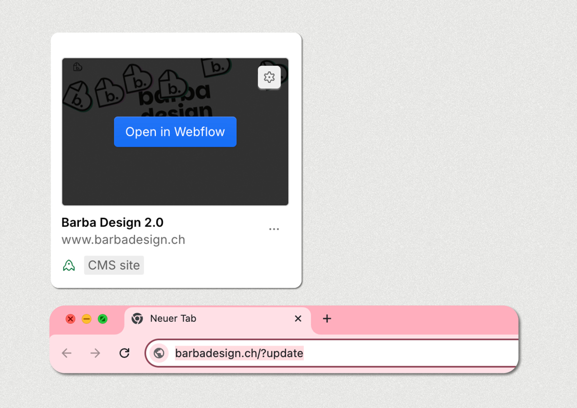
Task: Reload the page with the refresh icon
Action: [x=125, y=353]
